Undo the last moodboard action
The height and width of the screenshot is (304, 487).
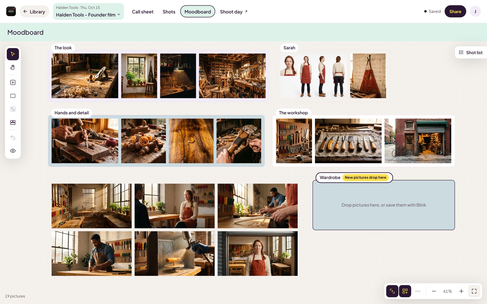(13, 137)
